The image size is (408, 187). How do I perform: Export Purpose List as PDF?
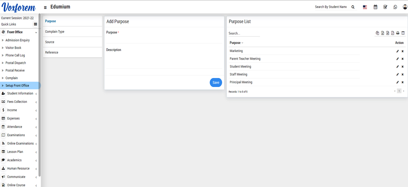click(393, 33)
